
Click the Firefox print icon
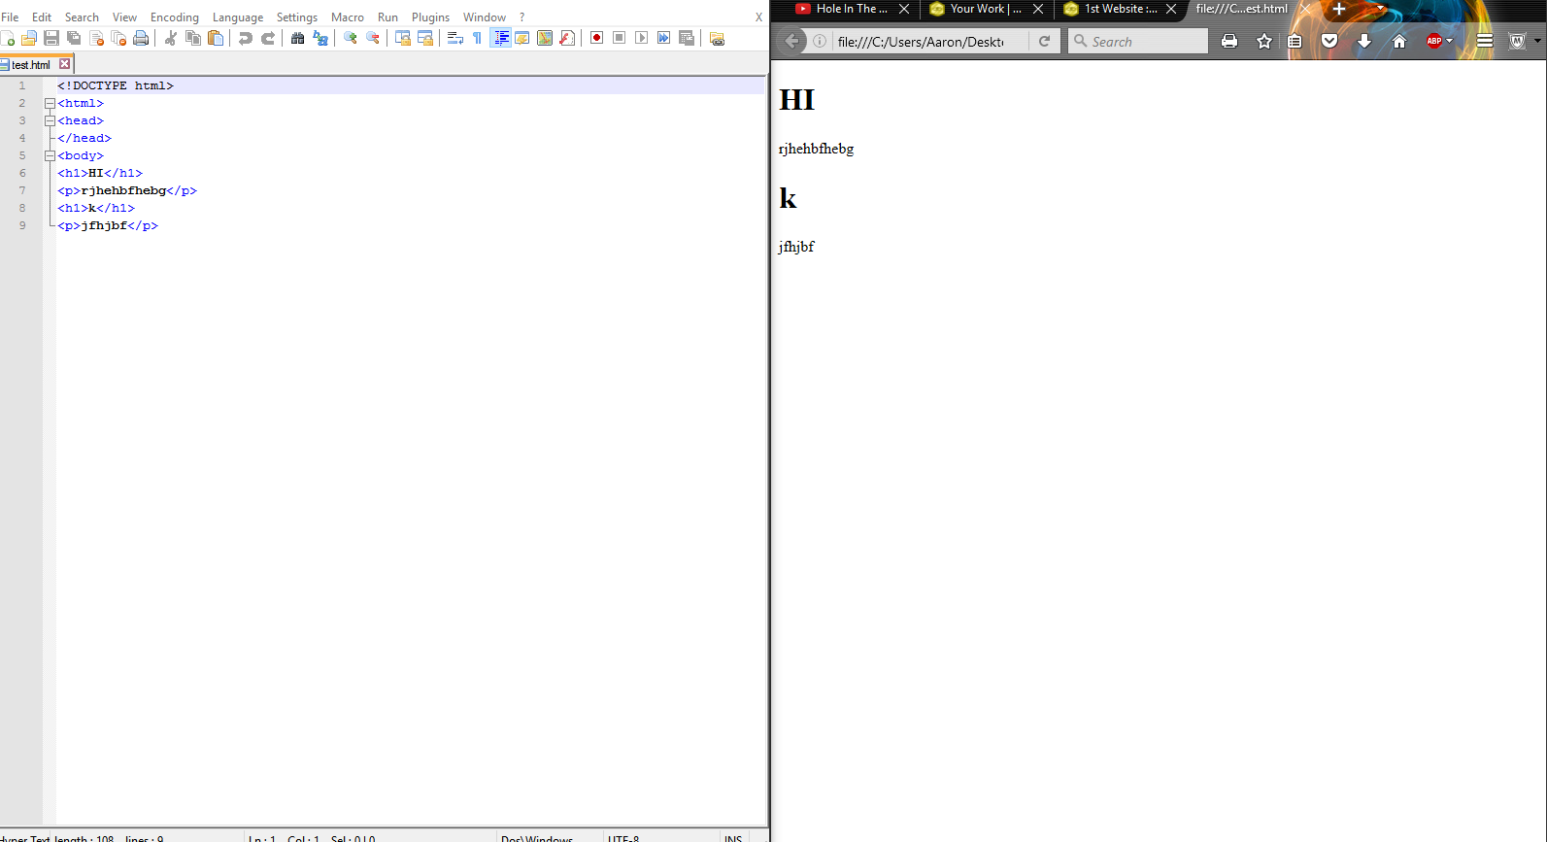(1229, 41)
